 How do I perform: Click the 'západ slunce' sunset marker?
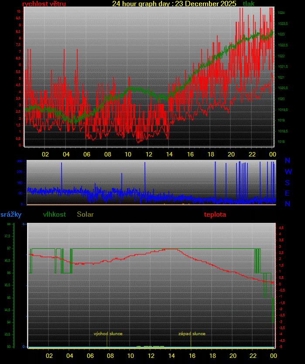pos(192,334)
